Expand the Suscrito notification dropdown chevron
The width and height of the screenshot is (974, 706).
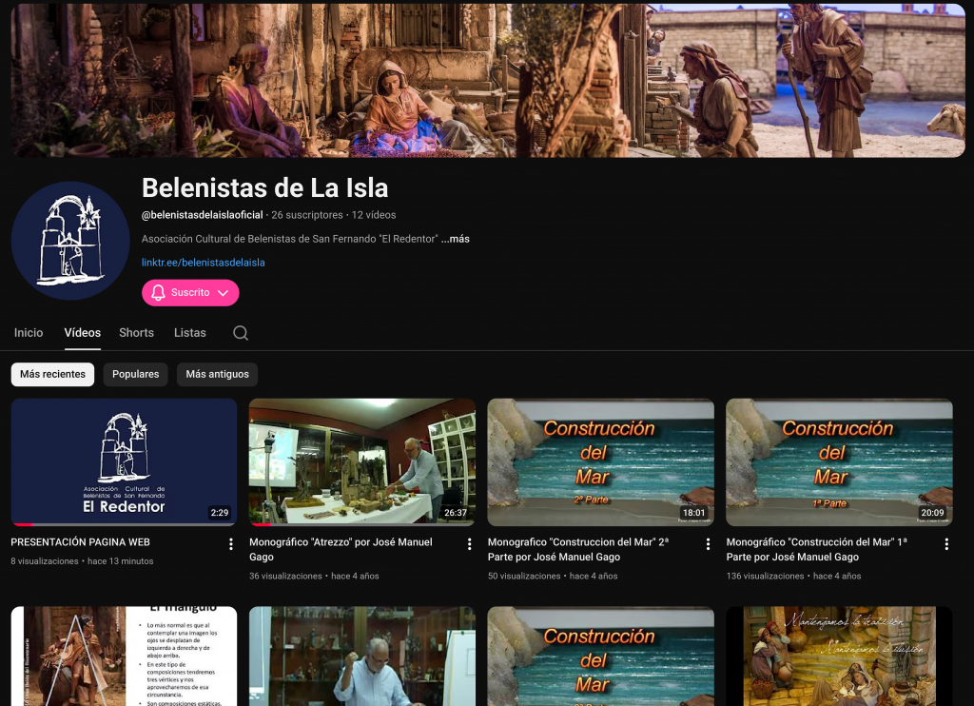[x=224, y=293]
